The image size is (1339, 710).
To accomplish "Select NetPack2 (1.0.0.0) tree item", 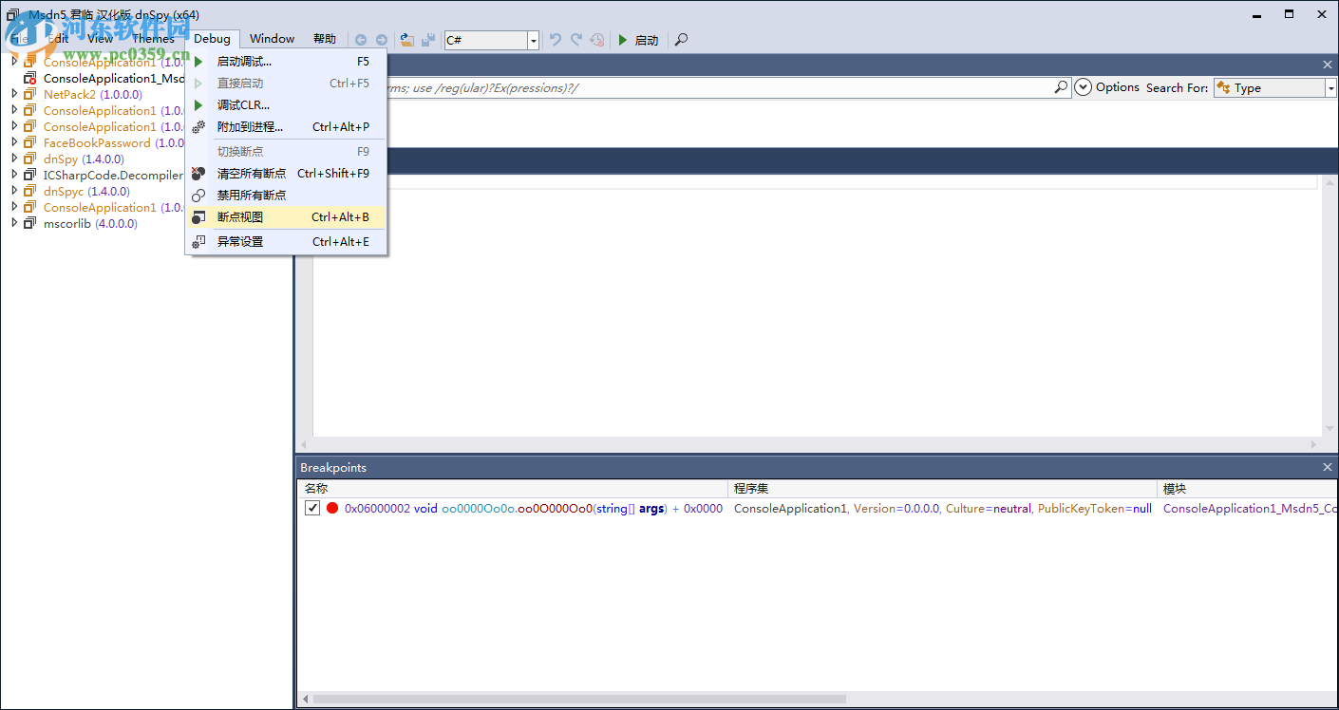I will tap(93, 95).
